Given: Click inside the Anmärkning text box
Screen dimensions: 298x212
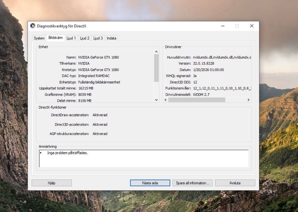Looking at the screenshot, I should pyautogui.click(x=144, y=158).
